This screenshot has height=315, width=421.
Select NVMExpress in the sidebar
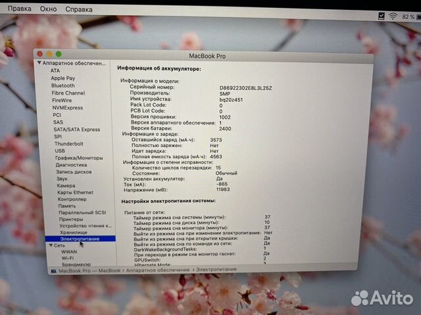tap(68, 108)
